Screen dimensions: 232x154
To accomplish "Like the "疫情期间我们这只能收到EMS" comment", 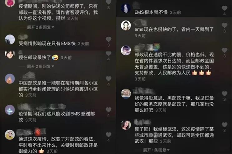I will click(x=109, y=110).
